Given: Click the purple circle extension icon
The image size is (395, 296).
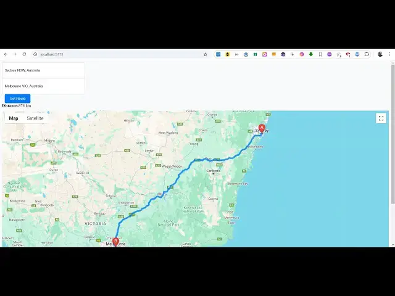Looking at the screenshot, I should point(329,54).
